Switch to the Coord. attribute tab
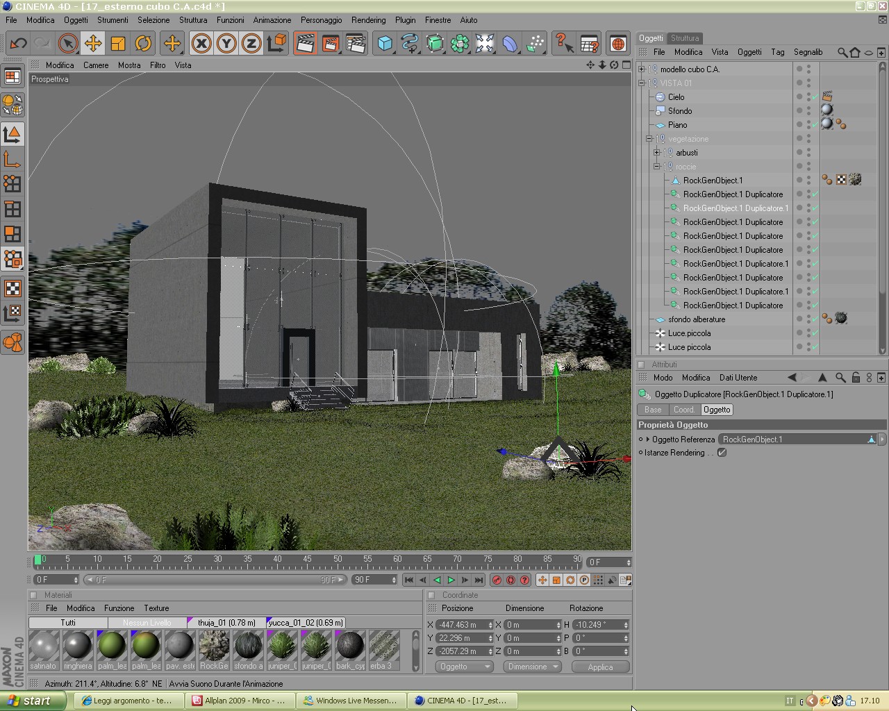This screenshot has height=711, width=889. click(x=684, y=410)
